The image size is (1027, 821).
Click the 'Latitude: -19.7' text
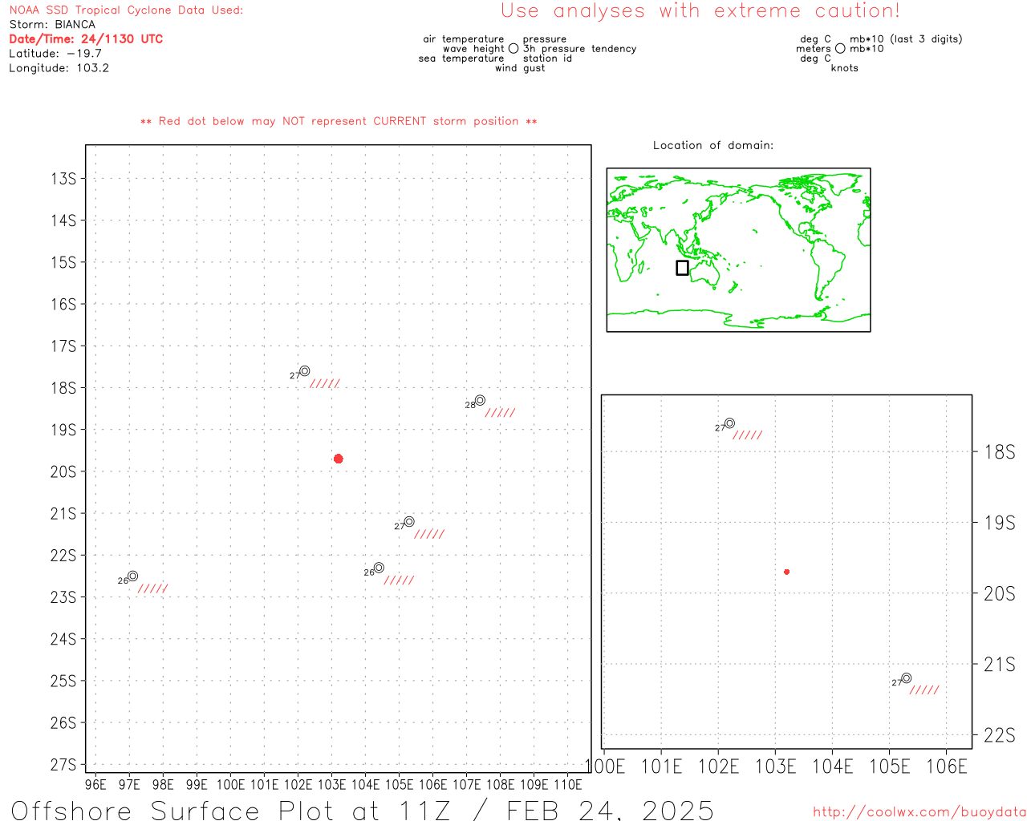click(55, 54)
